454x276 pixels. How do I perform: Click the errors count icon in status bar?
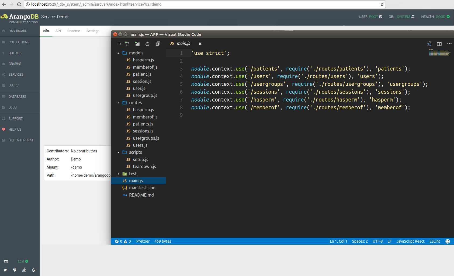tap(117, 241)
